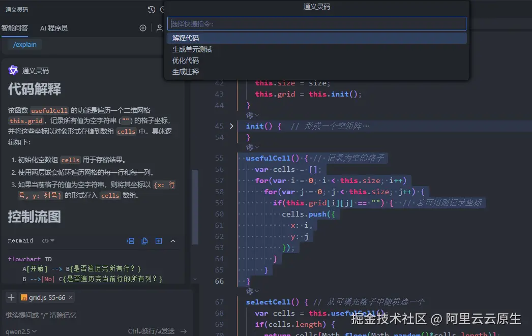Open the qwen2.5 model dropdown
Viewport: 532px width, 336px height.
(x=21, y=331)
